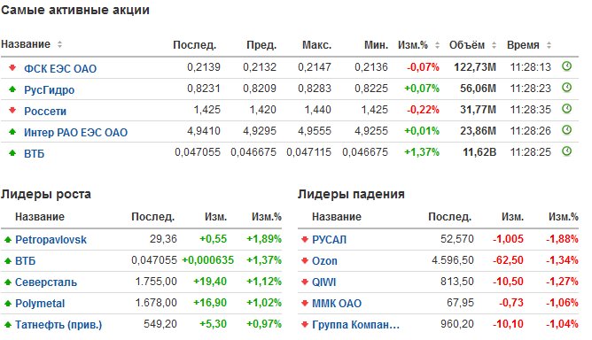The height and width of the screenshot is (340, 592).
Task: Click clock icon in Россети row
Action: tap(566, 109)
